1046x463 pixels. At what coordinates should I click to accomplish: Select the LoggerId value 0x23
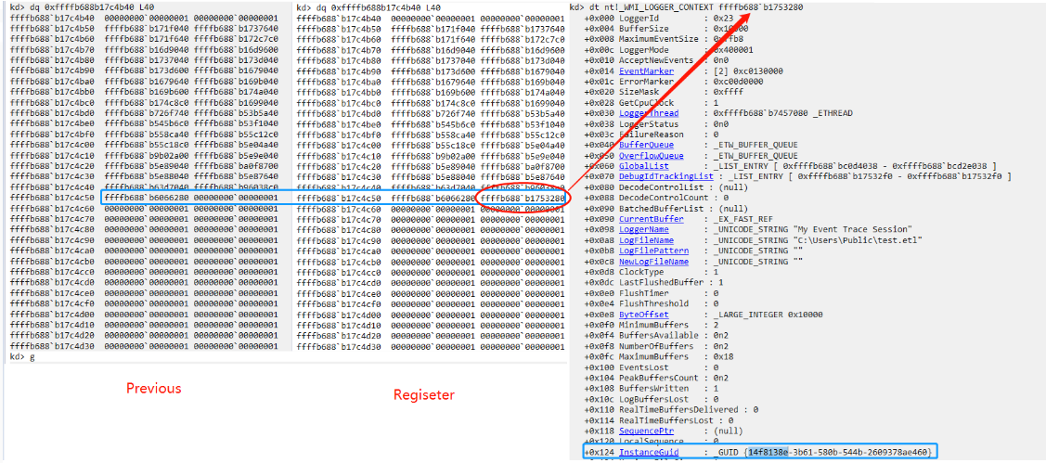[723, 18]
